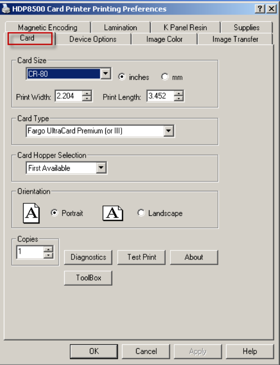The image size is (280, 365).
Task: Open the About dialog button
Action: 194,257
